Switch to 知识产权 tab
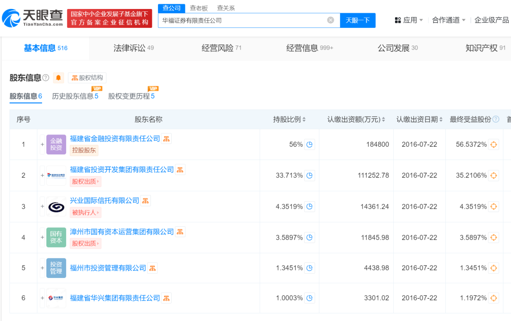 [485, 48]
